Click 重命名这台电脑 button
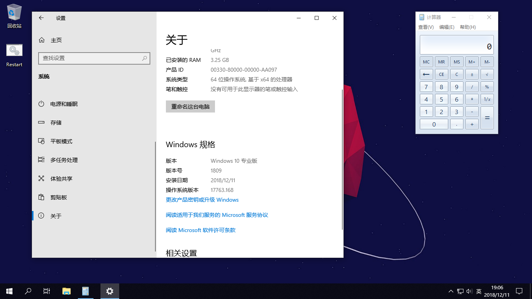The width and height of the screenshot is (532, 299). (190, 107)
